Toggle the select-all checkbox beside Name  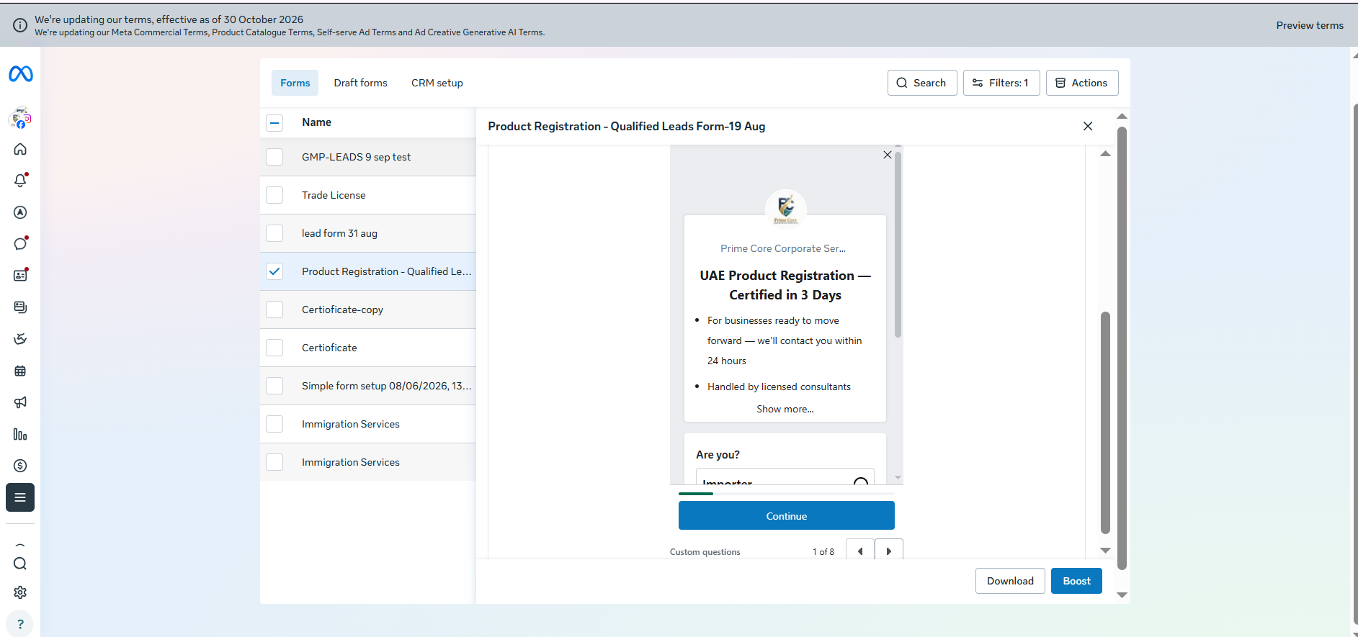pyautogui.click(x=274, y=123)
